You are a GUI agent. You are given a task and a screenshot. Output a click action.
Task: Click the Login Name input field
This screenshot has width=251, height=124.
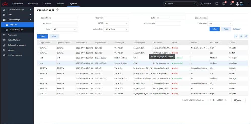pos(64,18)
